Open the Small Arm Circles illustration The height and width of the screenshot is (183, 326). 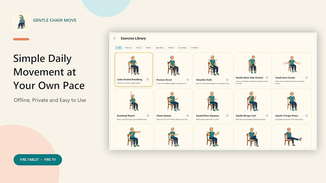[x=292, y=64]
